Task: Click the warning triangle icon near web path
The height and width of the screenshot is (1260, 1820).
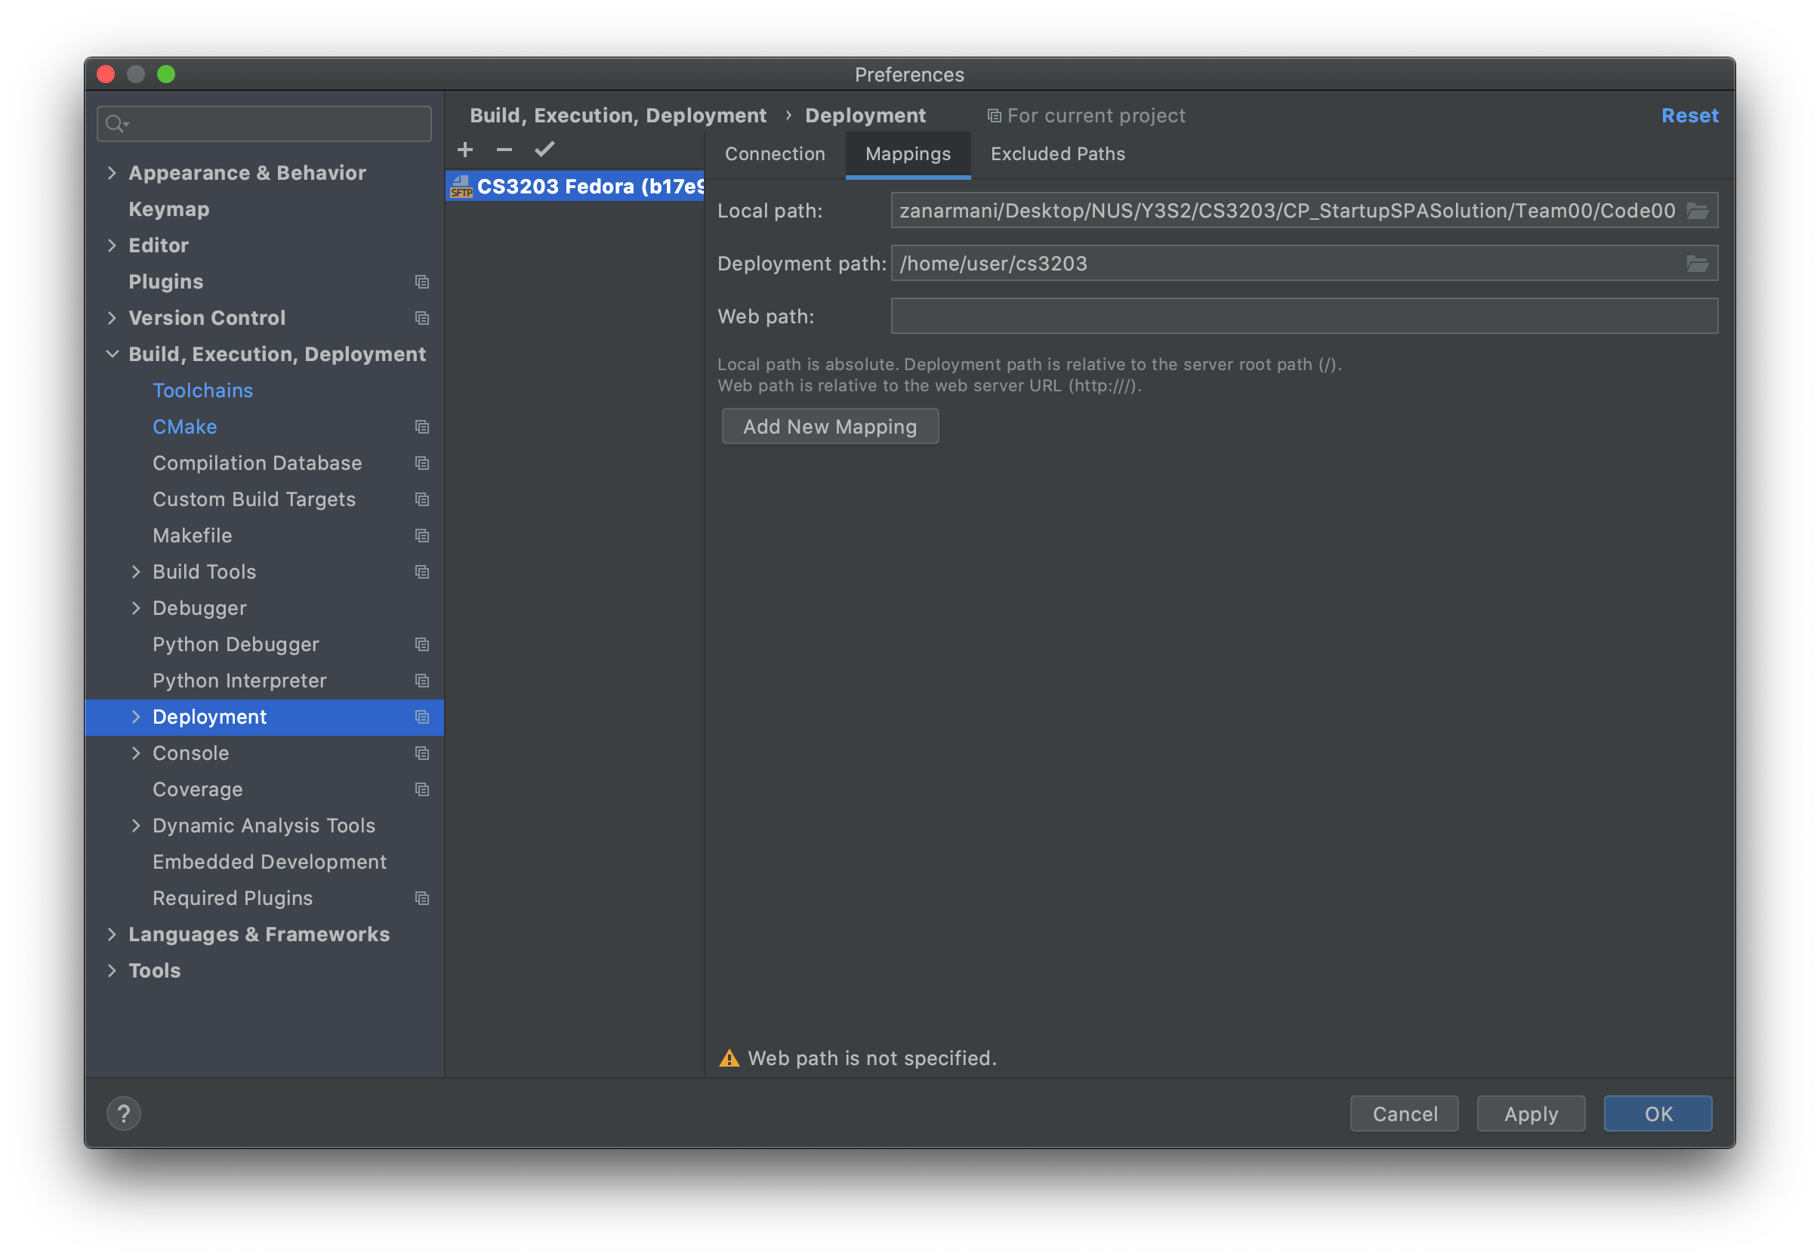Action: click(x=729, y=1057)
